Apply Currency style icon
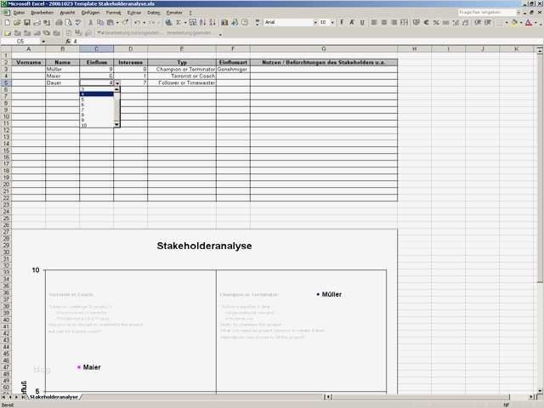 click(416, 23)
